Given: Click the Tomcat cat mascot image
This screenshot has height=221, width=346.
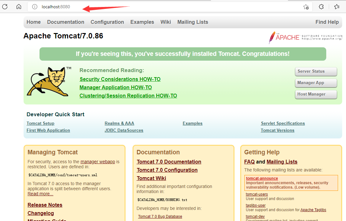Looking at the screenshot, I should coord(49,82).
